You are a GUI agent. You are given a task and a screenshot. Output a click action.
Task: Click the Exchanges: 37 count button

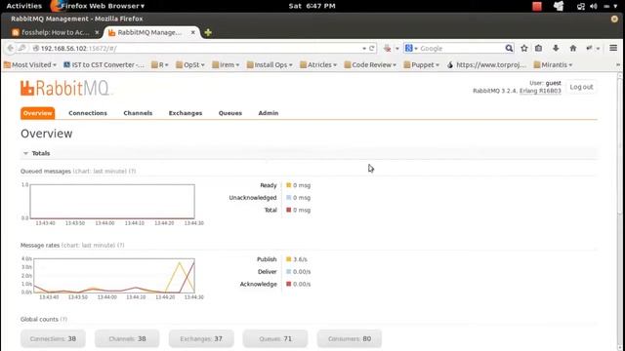tap(201, 338)
